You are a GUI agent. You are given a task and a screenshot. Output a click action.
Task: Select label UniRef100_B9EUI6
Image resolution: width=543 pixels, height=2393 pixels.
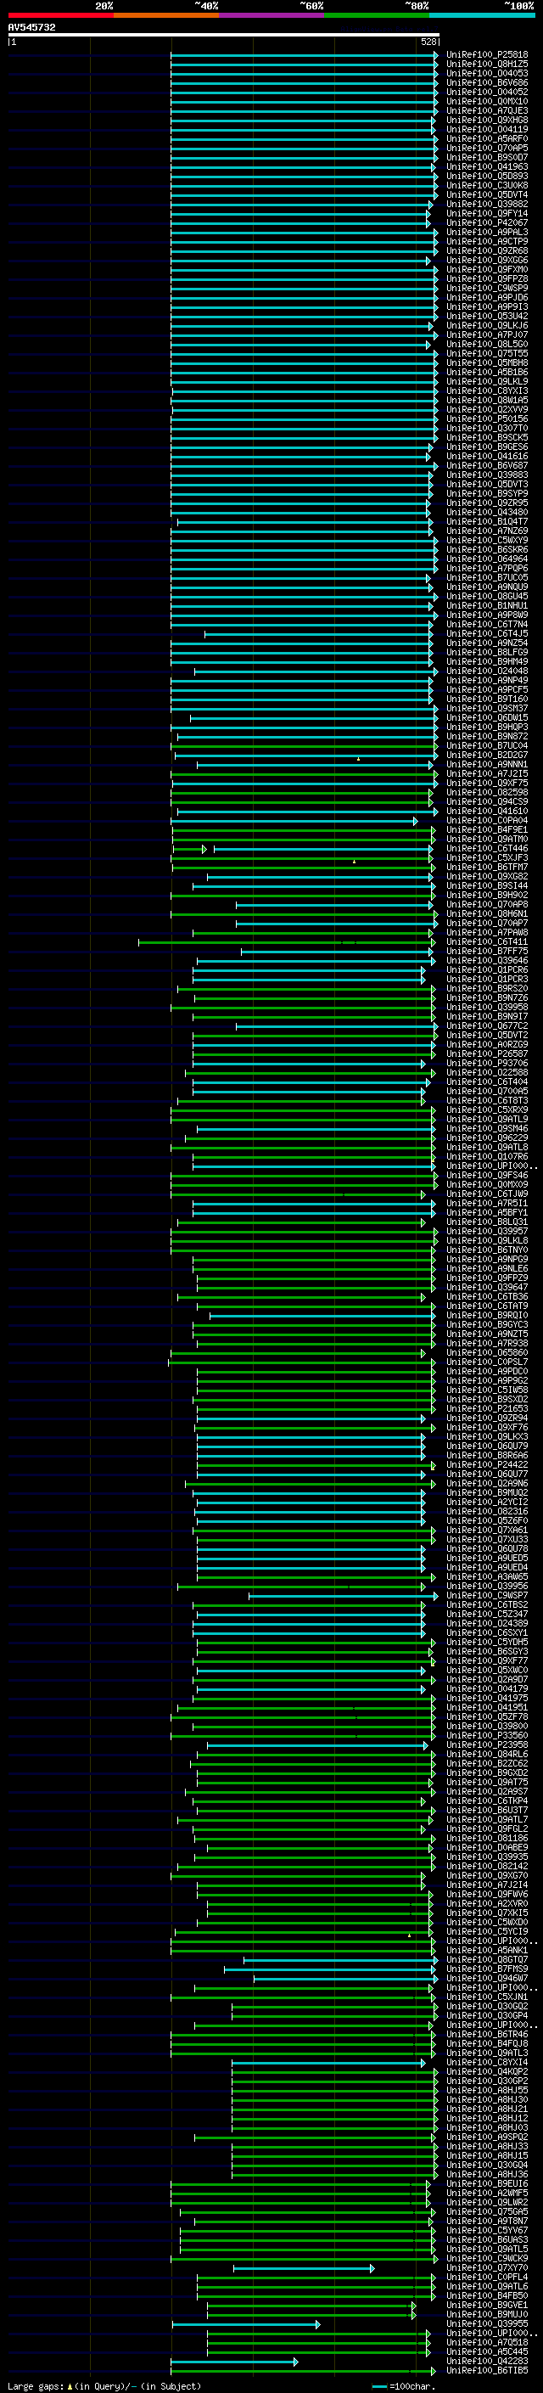[487, 2184]
